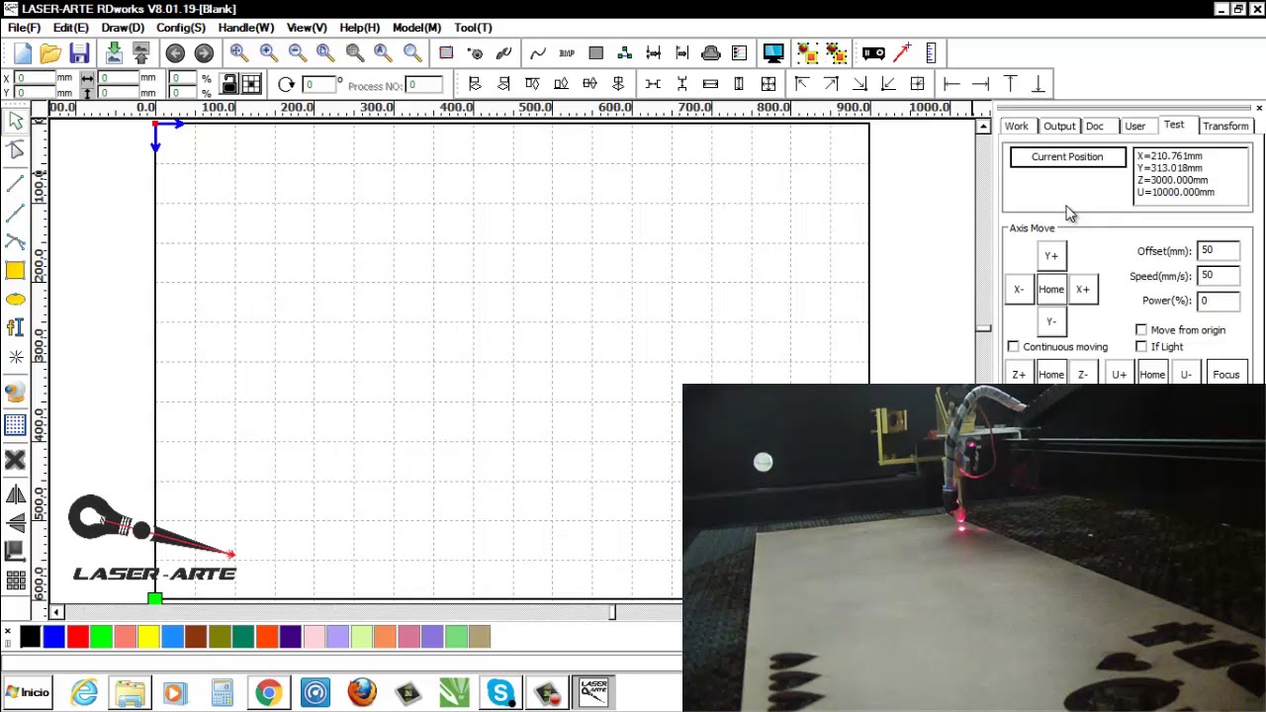Select the yellow Rectangle tool
Image resolution: width=1266 pixels, height=712 pixels.
(x=15, y=270)
